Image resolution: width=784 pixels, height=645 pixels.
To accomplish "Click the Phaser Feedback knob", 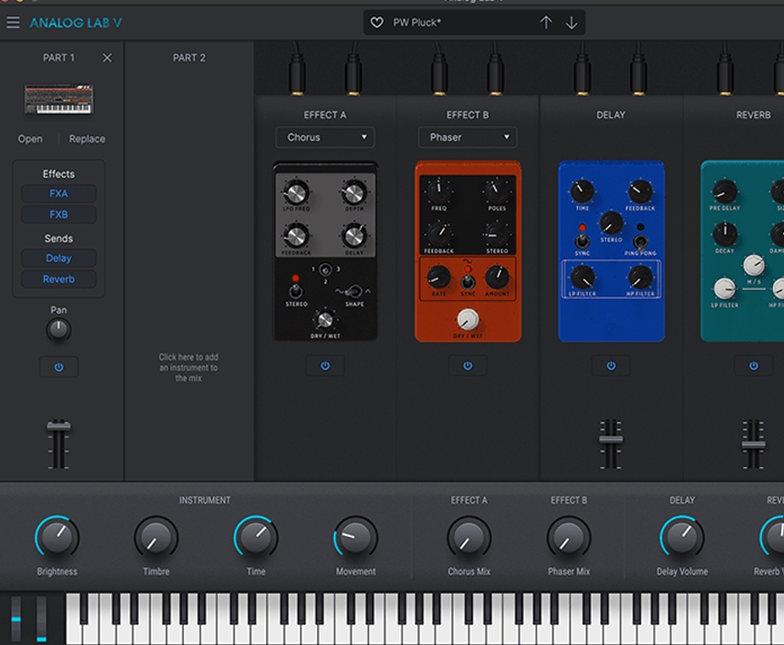I will pos(438,233).
